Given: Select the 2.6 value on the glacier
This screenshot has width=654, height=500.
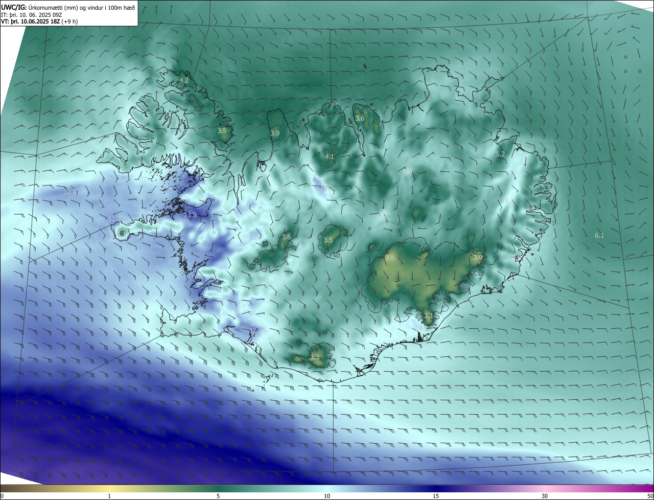Looking at the screenshot, I should click(x=390, y=258).
